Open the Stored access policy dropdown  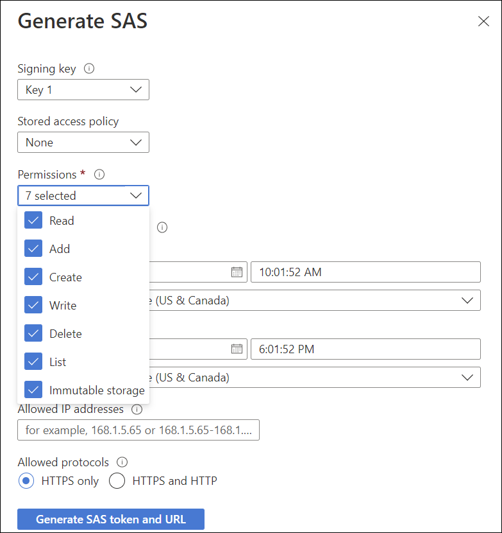click(x=83, y=143)
